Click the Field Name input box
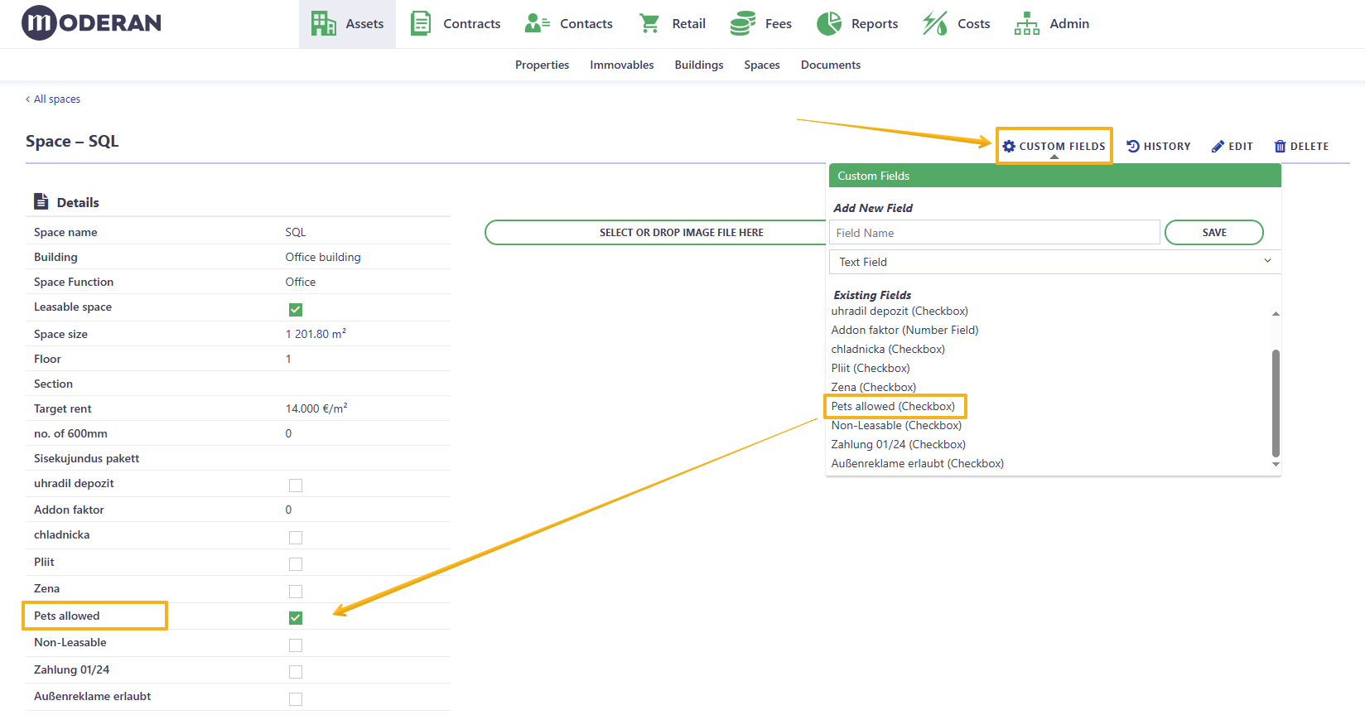Screen dimensions: 1365x720 [995, 233]
